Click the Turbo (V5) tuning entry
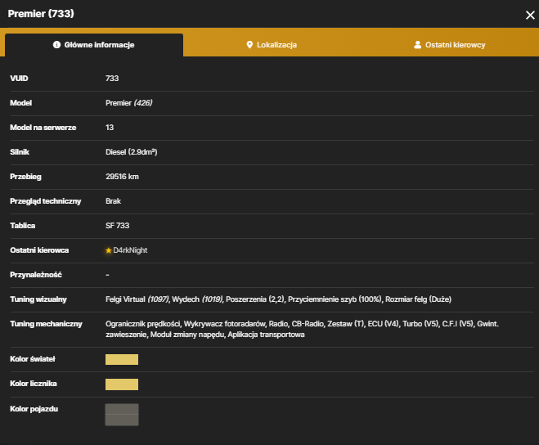539x445 pixels. click(420, 324)
